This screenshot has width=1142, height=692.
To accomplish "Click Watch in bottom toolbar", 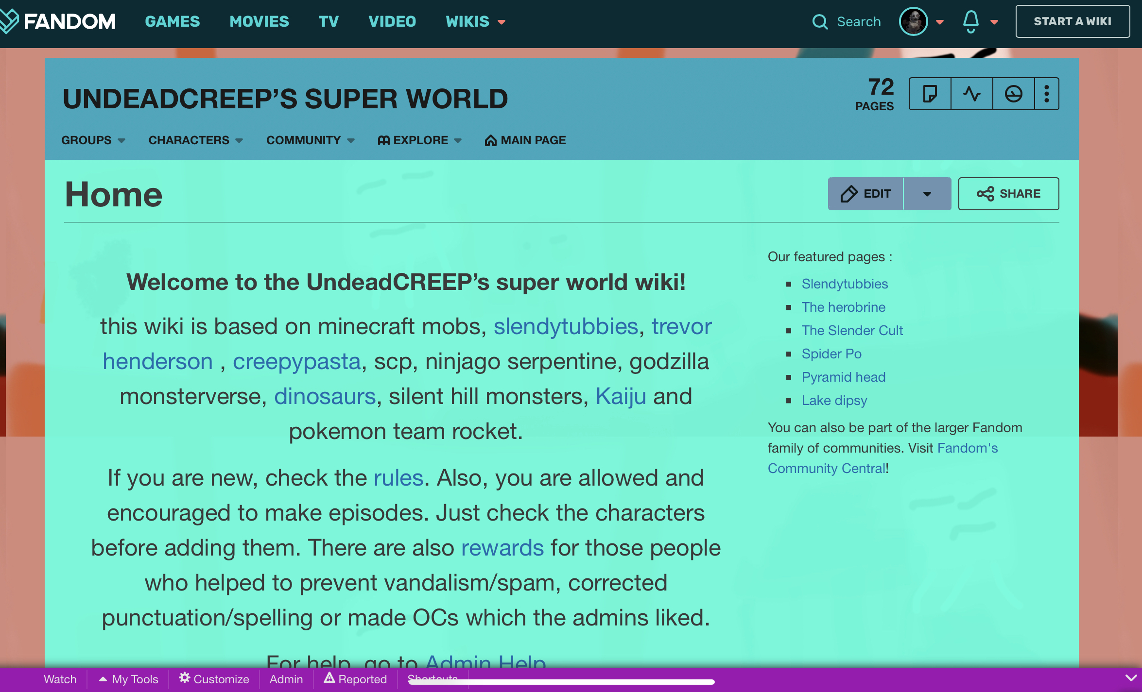I will (x=60, y=679).
